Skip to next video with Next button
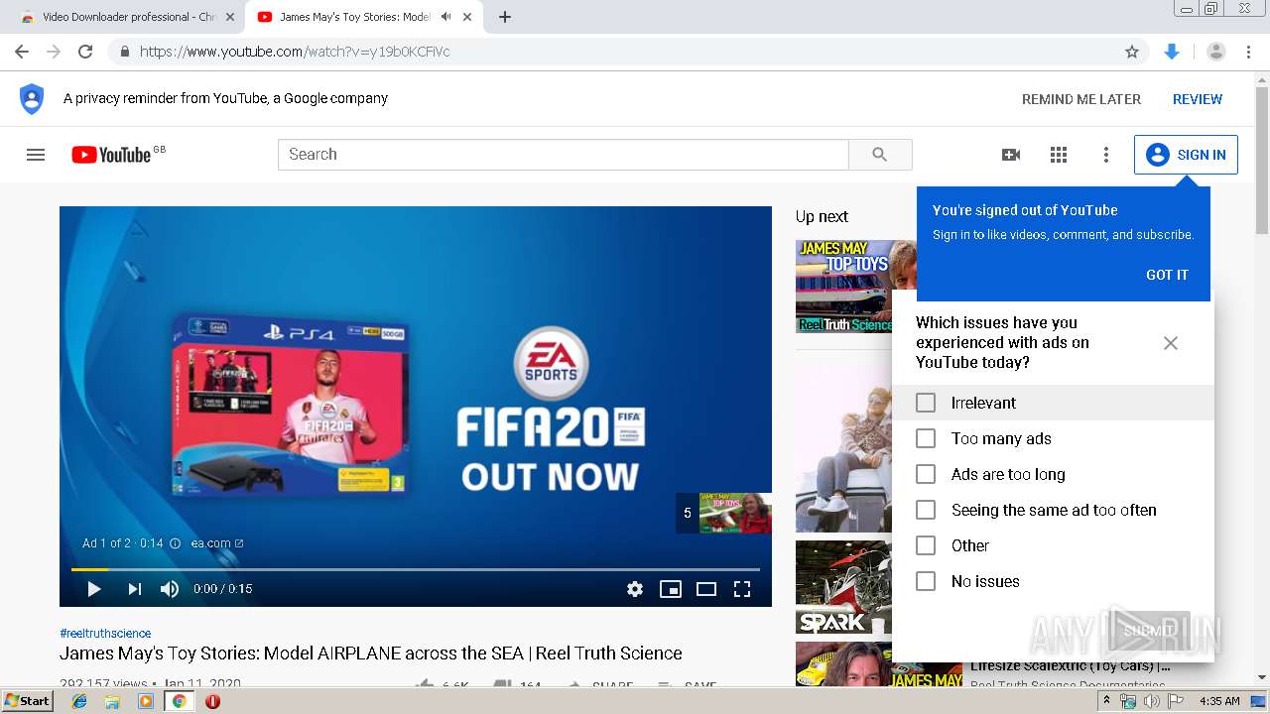This screenshot has width=1270, height=714. (134, 589)
